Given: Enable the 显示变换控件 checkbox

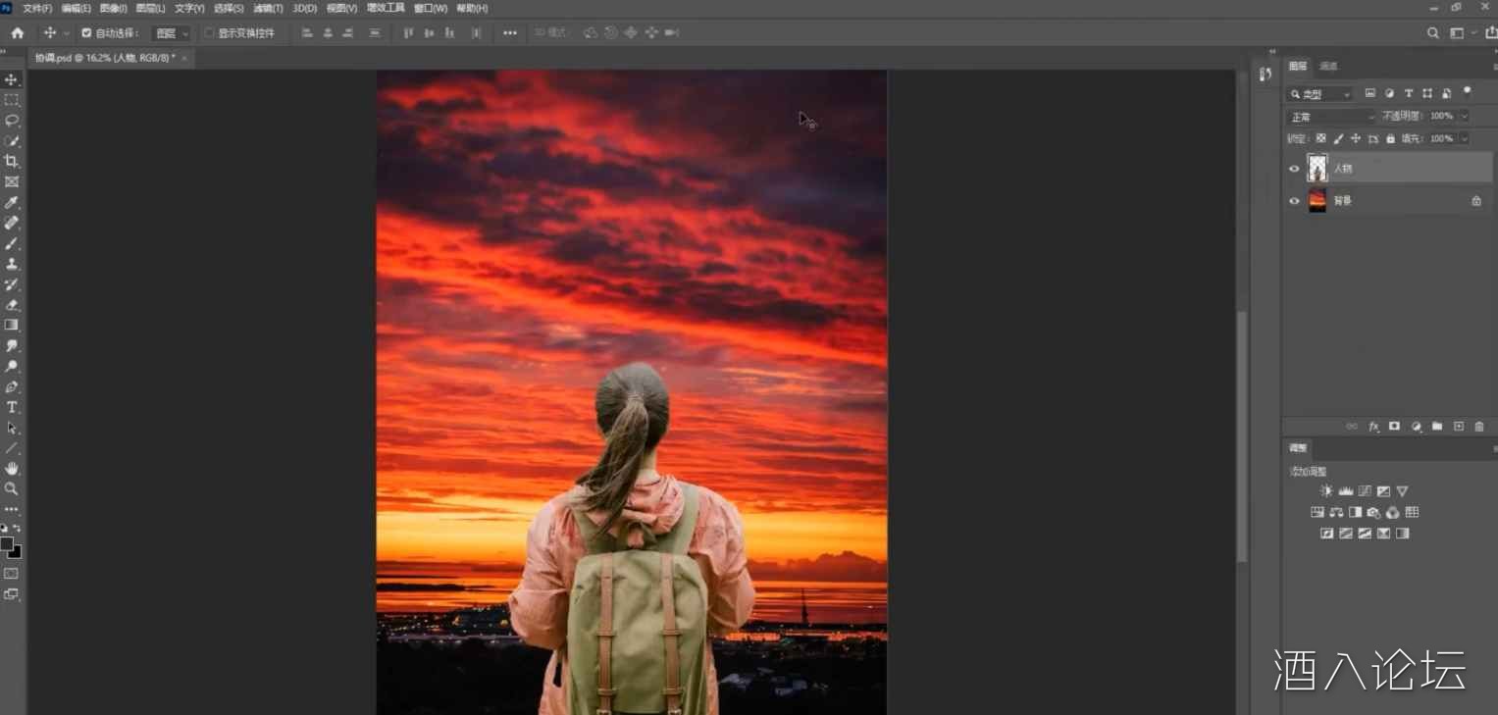Looking at the screenshot, I should tap(209, 33).
